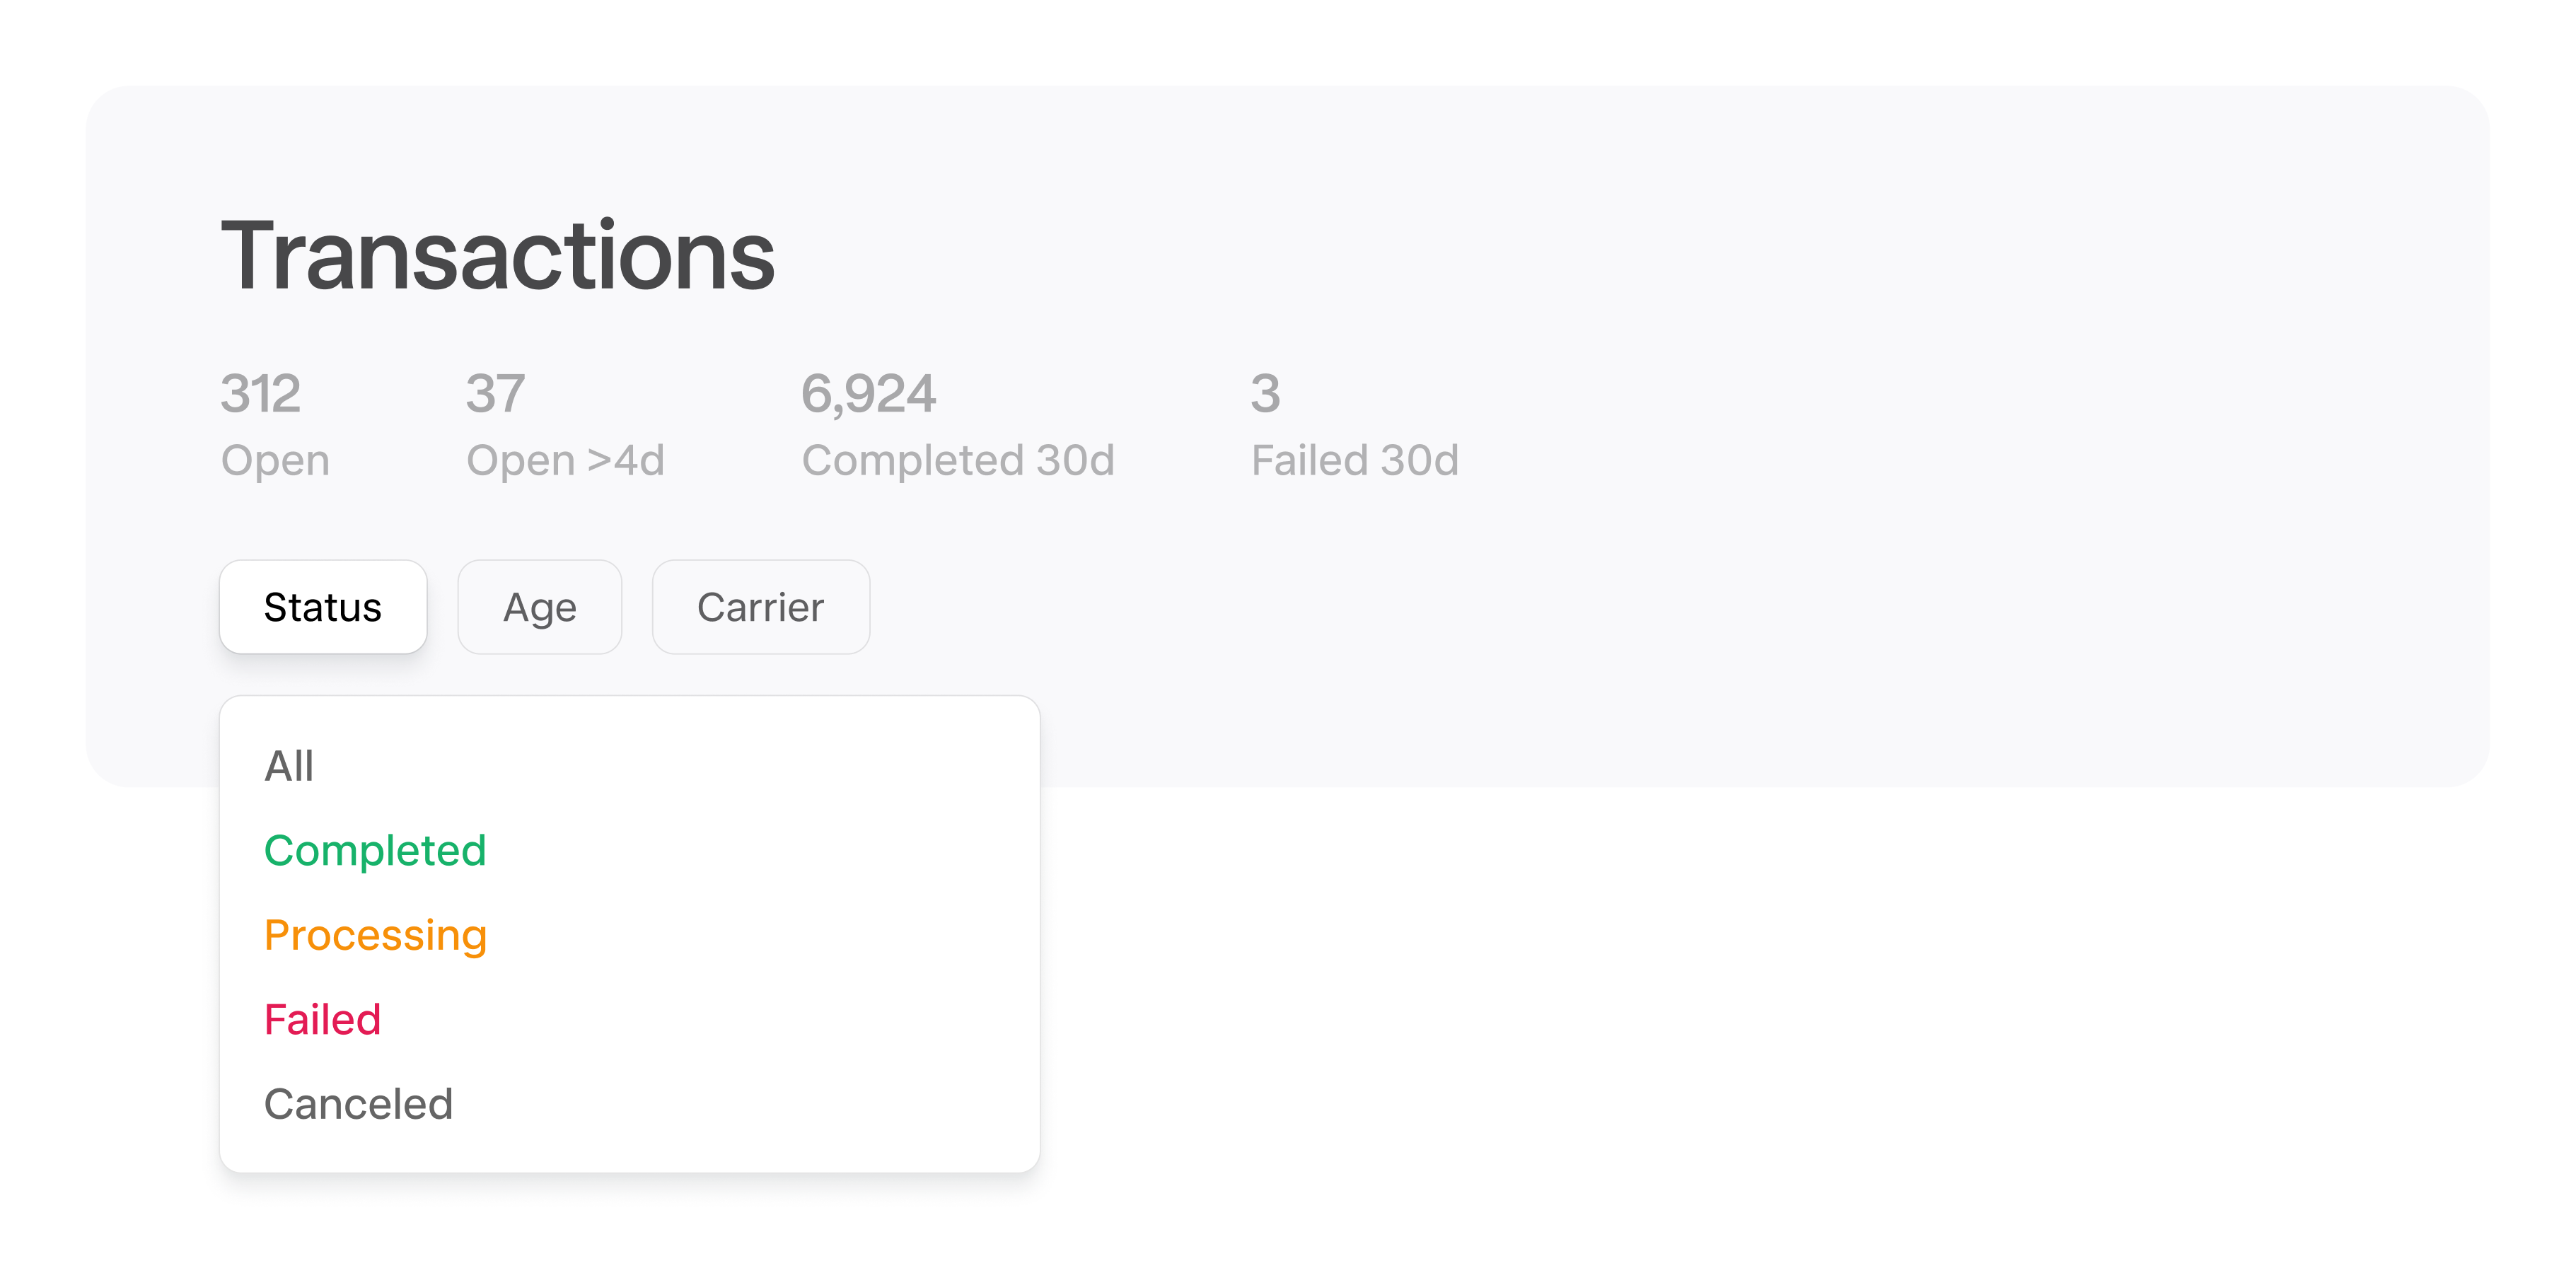Open the Age filter dropdown

[540, 607]
